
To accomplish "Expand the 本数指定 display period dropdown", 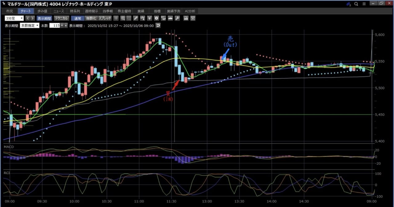I will click(x=30, y=25).
